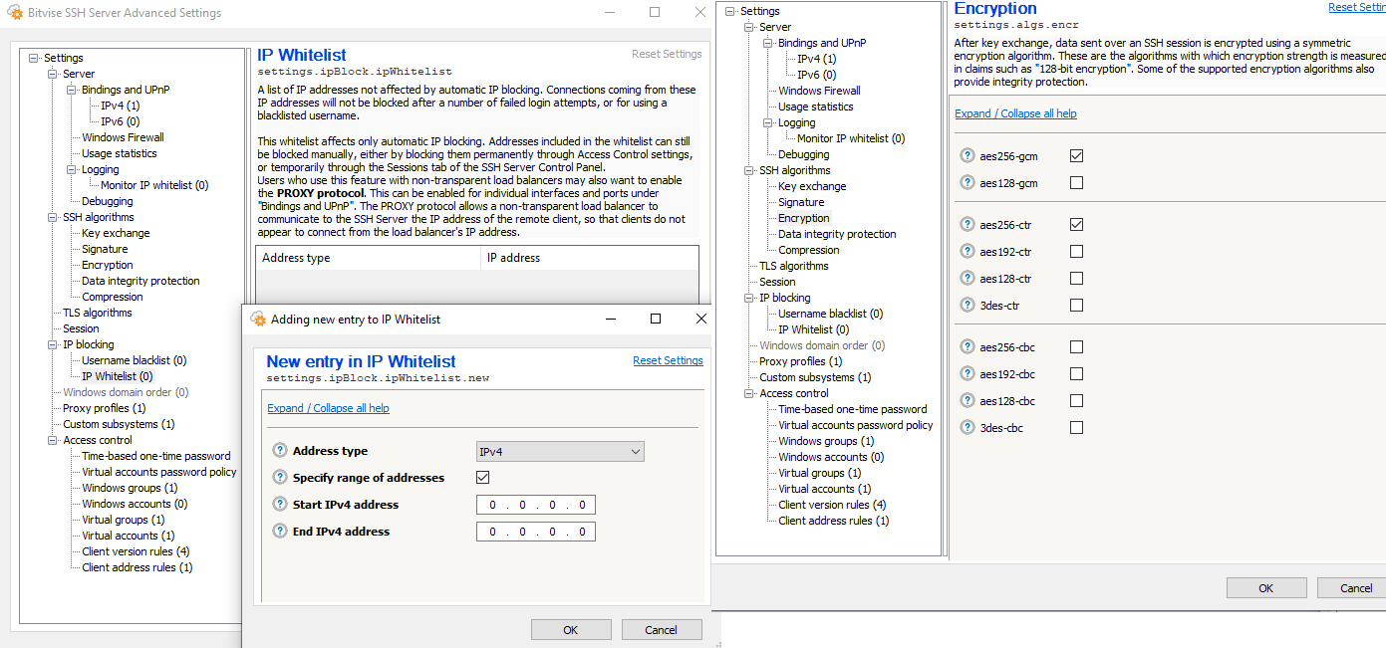Viewport: 1386px width, 648px height.
Task: Enable the 3des-ctr checkbox
Action: pos(1076,306)
